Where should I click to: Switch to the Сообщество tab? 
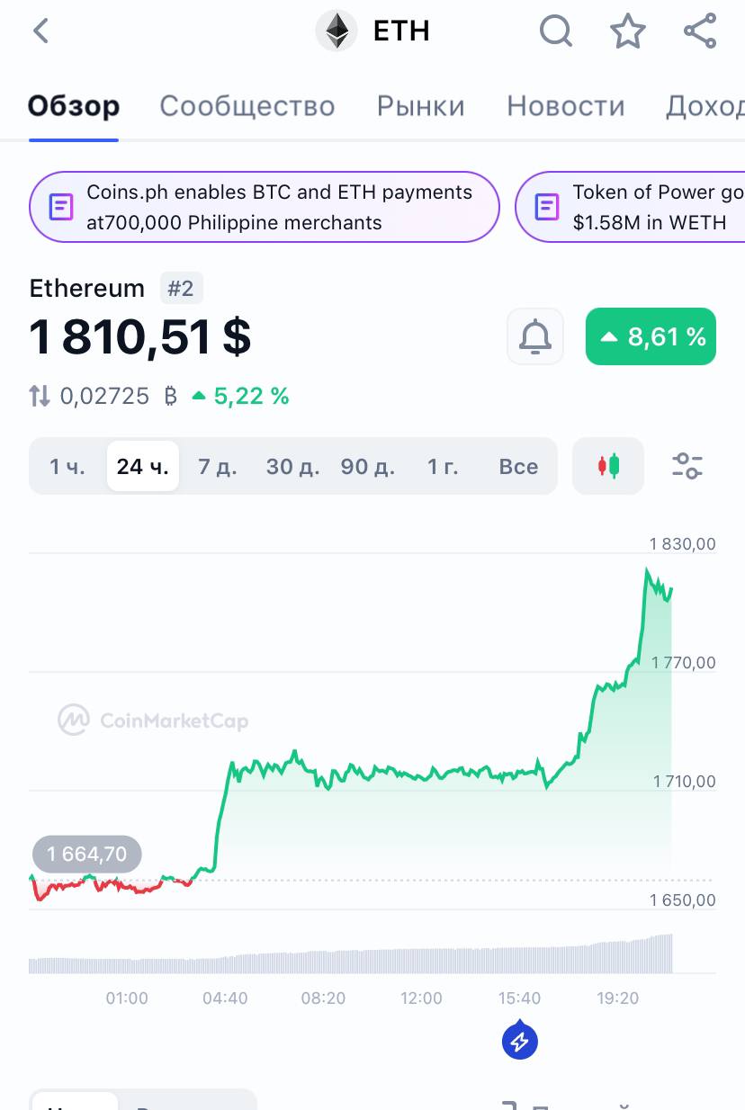(x=247, y=106)
